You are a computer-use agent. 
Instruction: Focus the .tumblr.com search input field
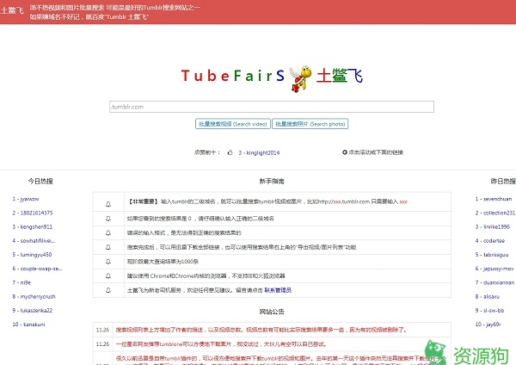coord(272,107)
